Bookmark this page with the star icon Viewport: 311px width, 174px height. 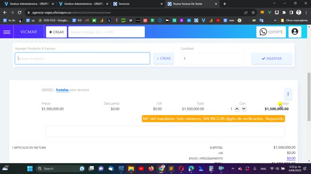coord(253,13)
